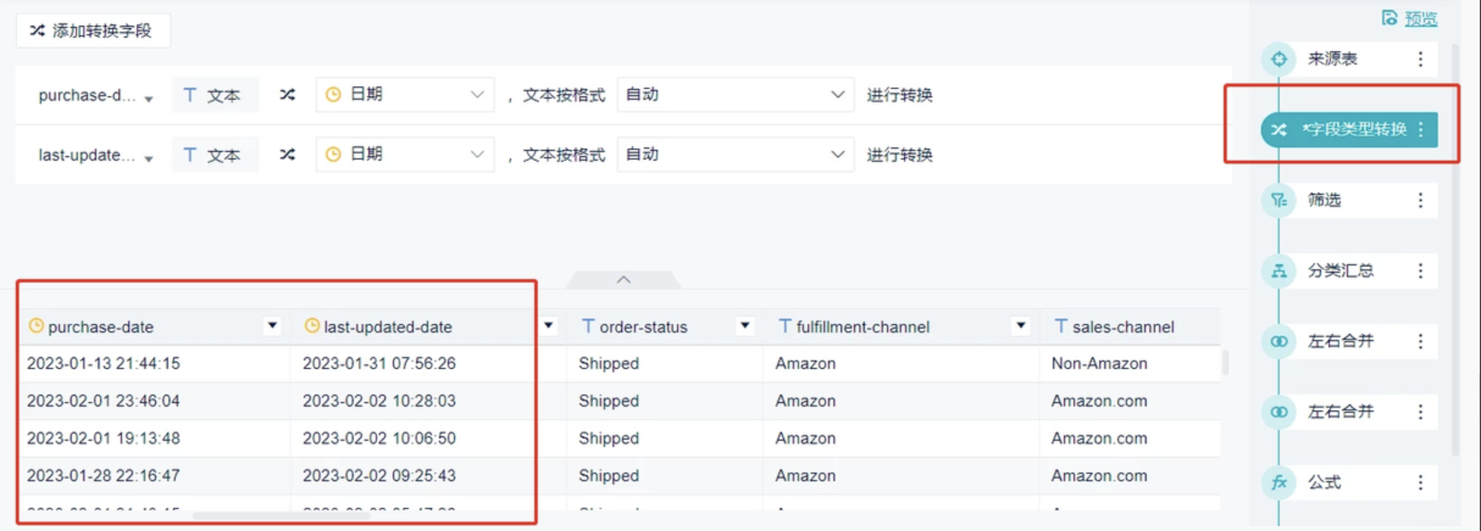The width and height of the screenshot is (1481, 531).
Task: Select the second 左右合并 step
Action: pyautogui.click(x=1349, y=412)
